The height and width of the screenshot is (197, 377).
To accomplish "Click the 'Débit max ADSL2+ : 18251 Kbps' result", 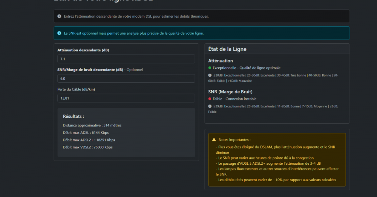I will click(x=89, y=140).
